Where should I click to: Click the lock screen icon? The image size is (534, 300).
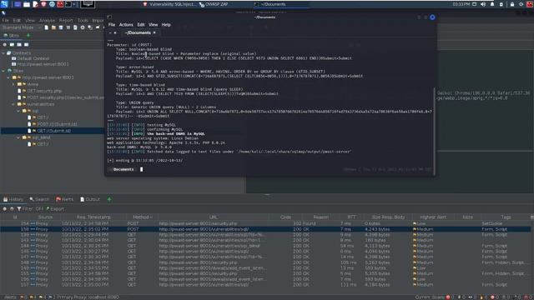point(512,4)
